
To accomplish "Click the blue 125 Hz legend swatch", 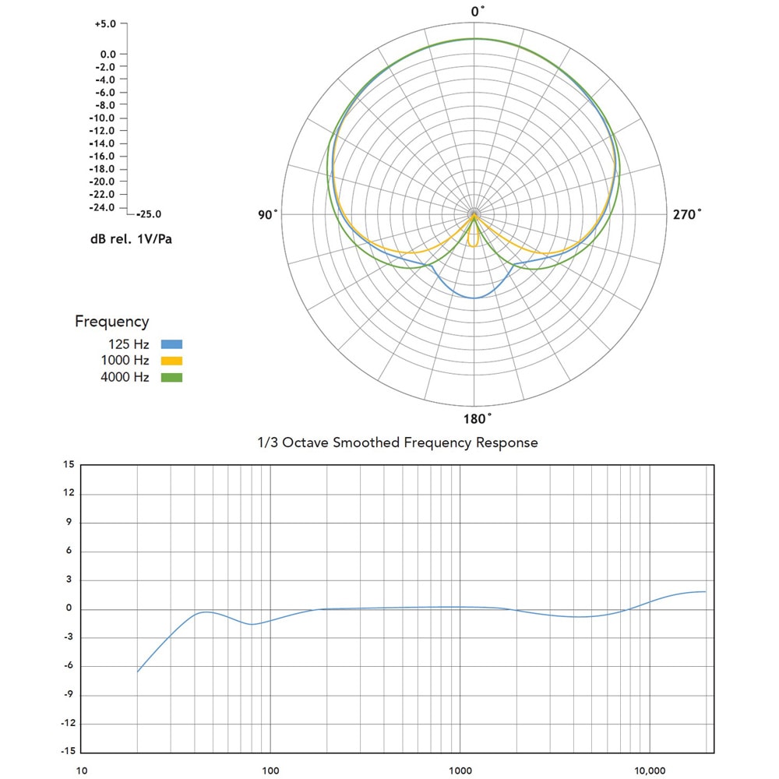I will point(171,344).
